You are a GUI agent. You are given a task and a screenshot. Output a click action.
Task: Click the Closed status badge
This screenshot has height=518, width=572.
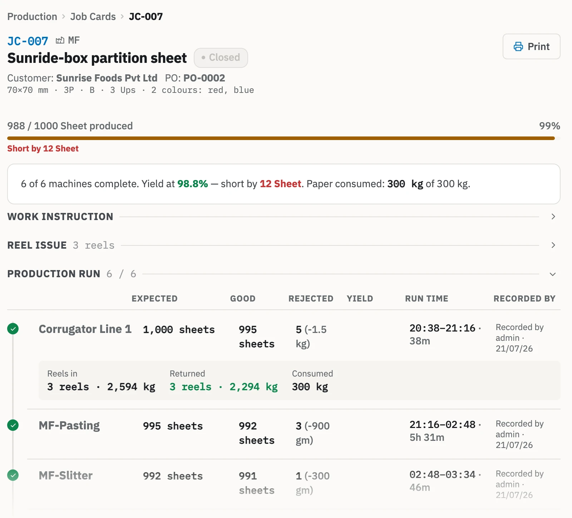221,58
